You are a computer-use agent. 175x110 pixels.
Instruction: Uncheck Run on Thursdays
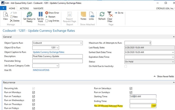click(x=34, y=104)
